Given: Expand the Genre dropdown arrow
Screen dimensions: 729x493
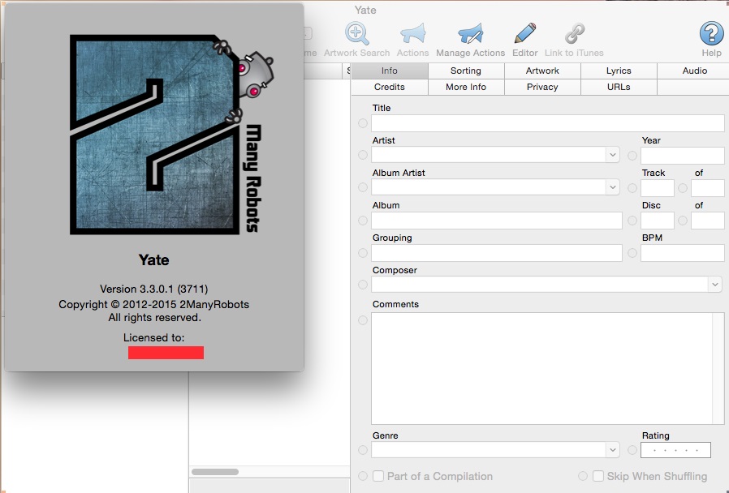Looking at the screenshot, I should [612, 449].
